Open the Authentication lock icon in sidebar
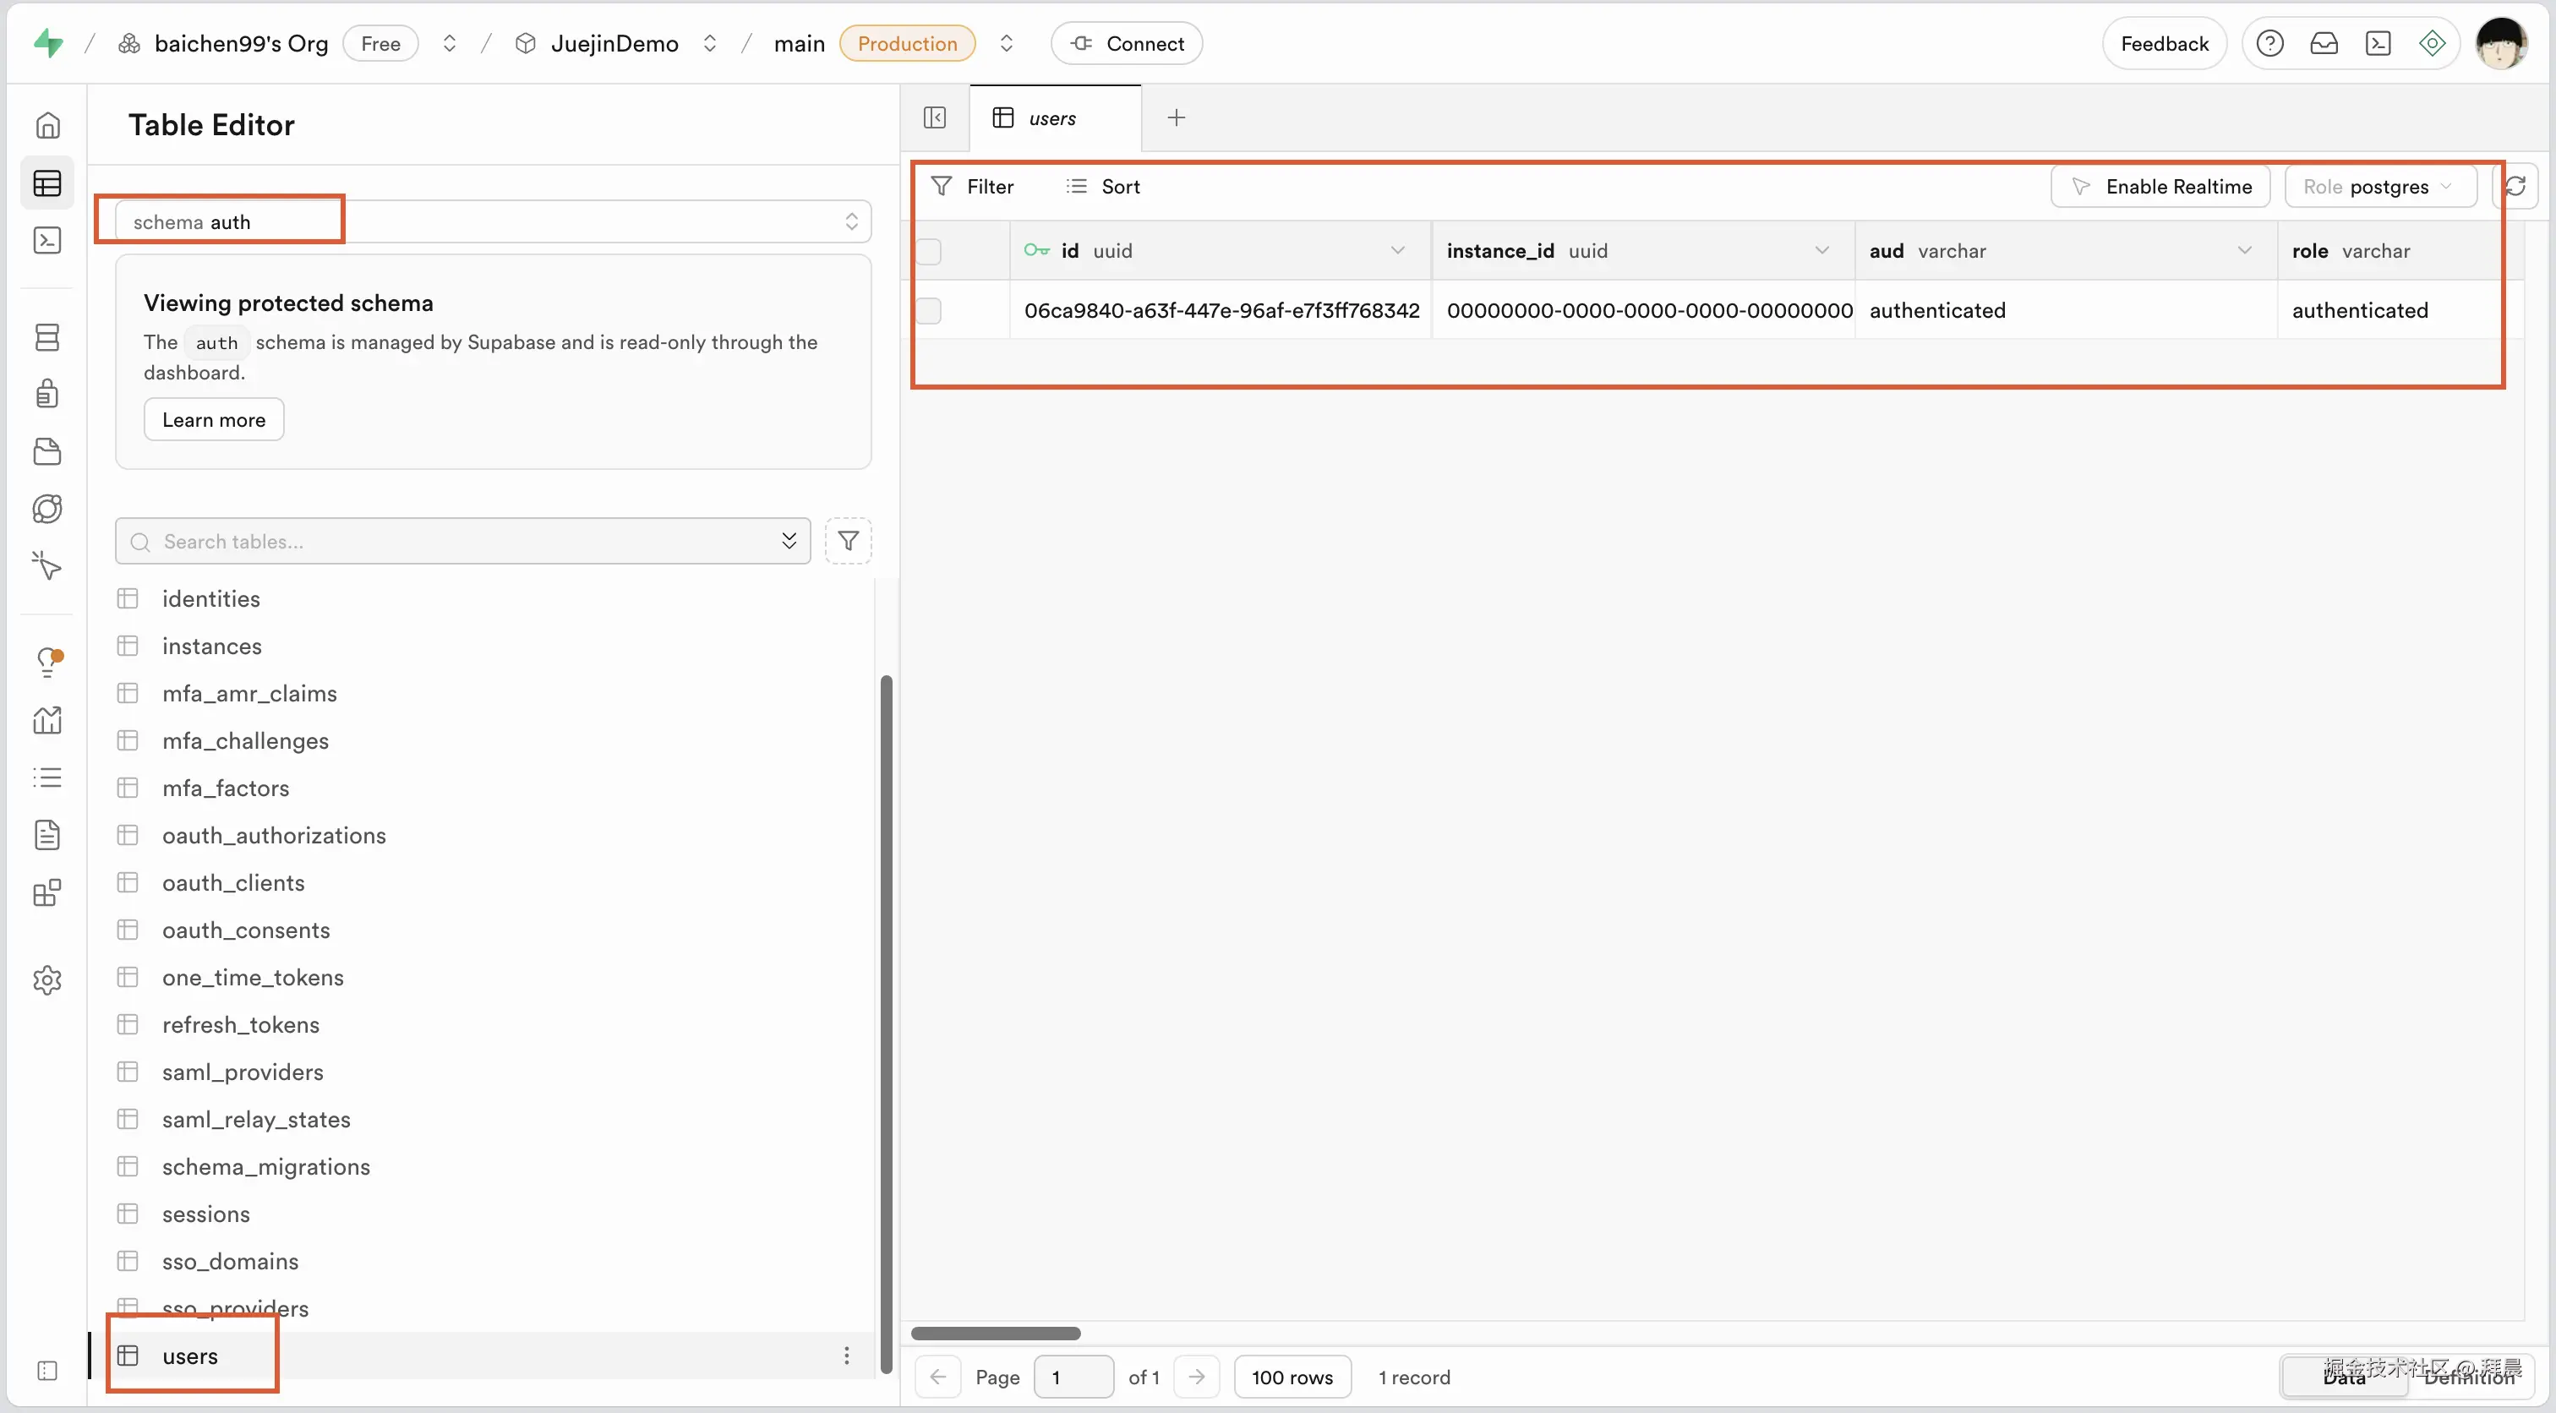2556x1413 pixels. 46,394
